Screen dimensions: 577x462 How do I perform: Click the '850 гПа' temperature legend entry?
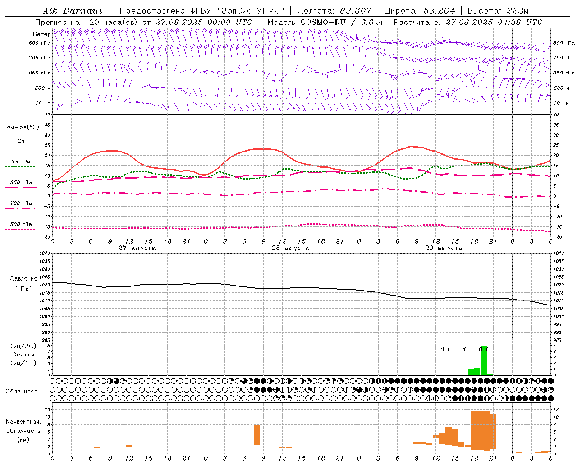click(21, 183)
